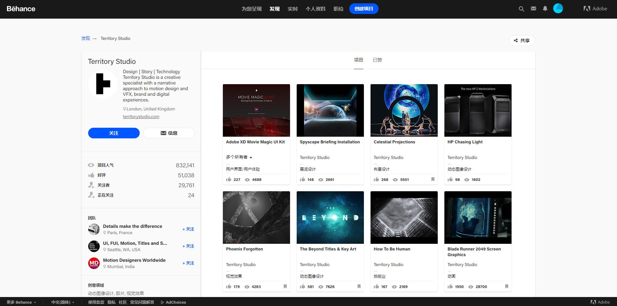Click bookmark ribbon on Celestial Projections card
Screen dimensions: 617x306
click(x=433, y=179)
